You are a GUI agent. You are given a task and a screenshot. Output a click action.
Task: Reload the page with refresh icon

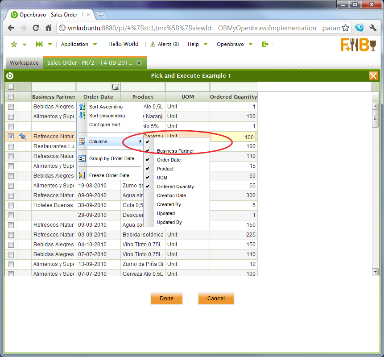36,28
